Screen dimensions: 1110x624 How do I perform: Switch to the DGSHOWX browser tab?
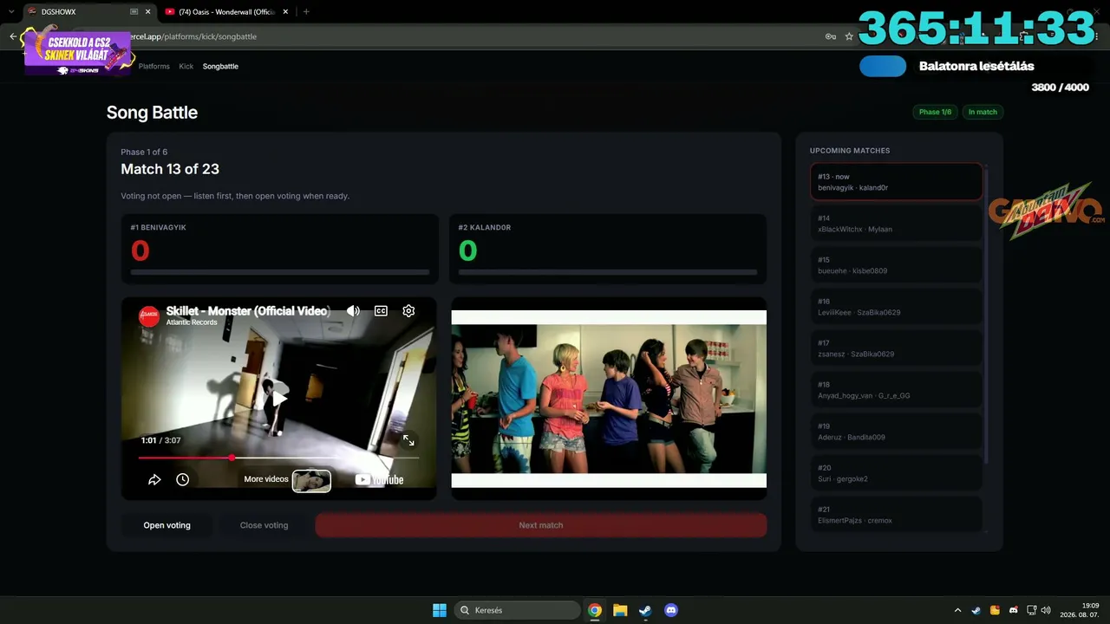pyautogui.click(x=78, y=12)
